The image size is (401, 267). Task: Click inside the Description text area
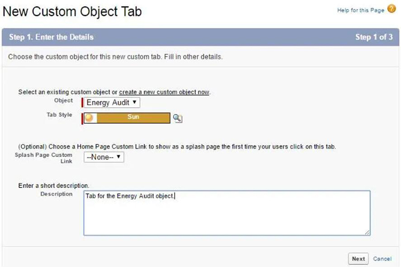click(x=227, y=213)
